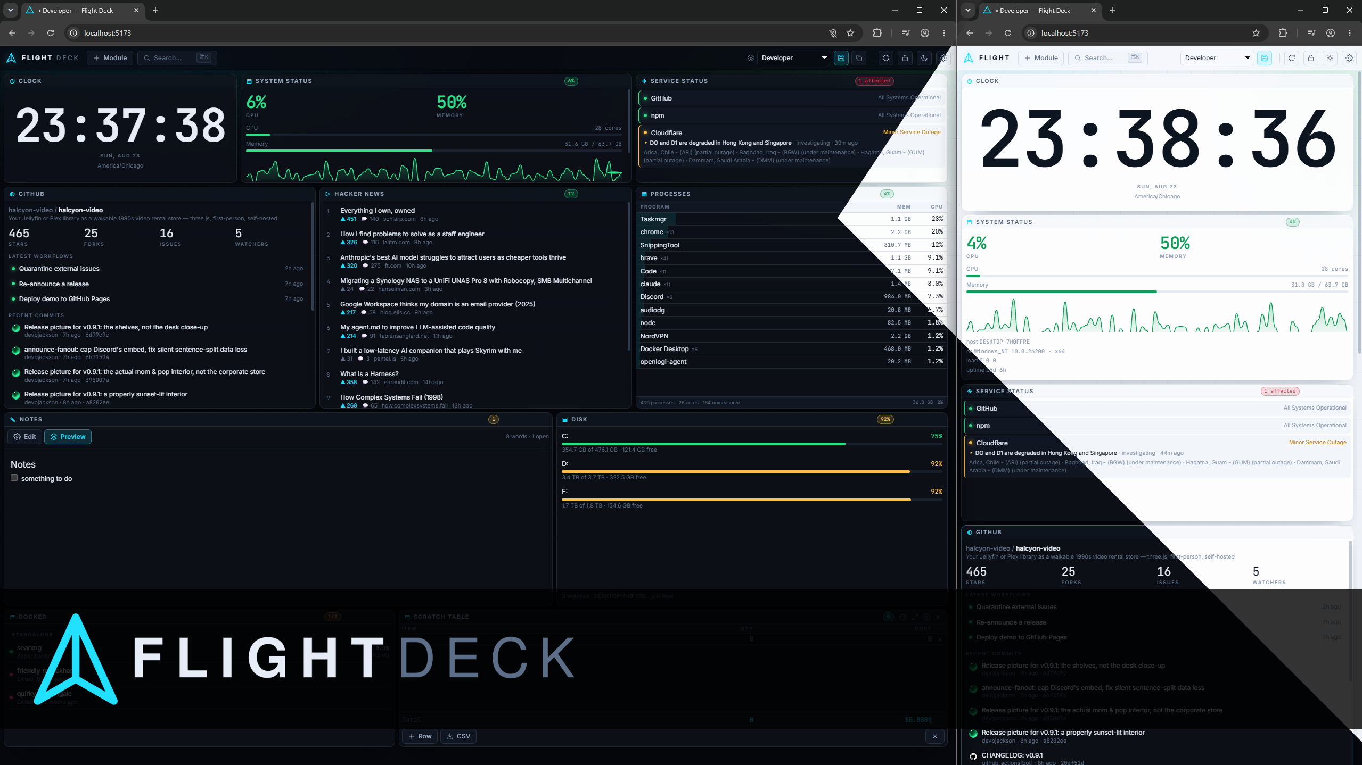
Task: Open 'How I find problems to solve as a staff engineer'
Action: coord(412,234)
